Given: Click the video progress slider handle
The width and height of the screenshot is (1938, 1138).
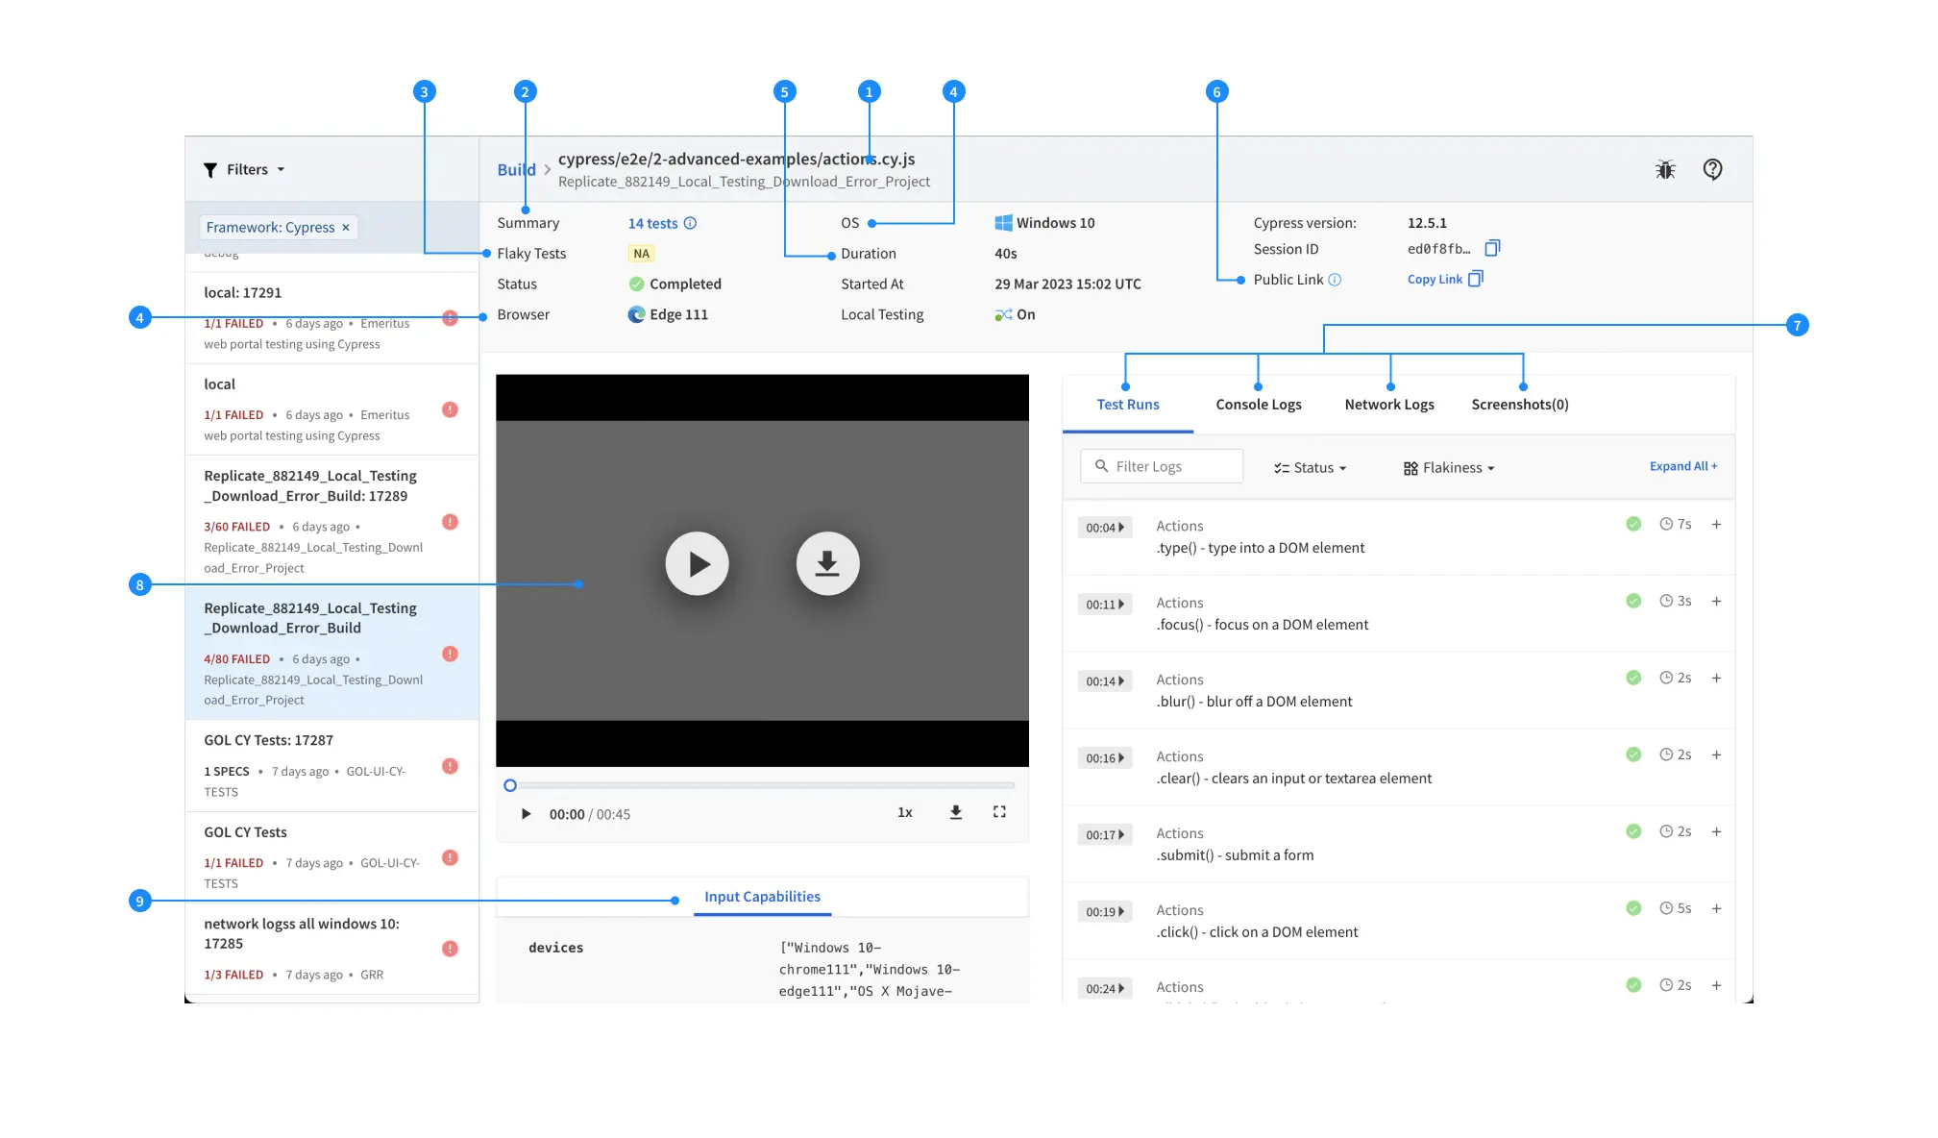Looking at the screenshot, I should 510,786.
